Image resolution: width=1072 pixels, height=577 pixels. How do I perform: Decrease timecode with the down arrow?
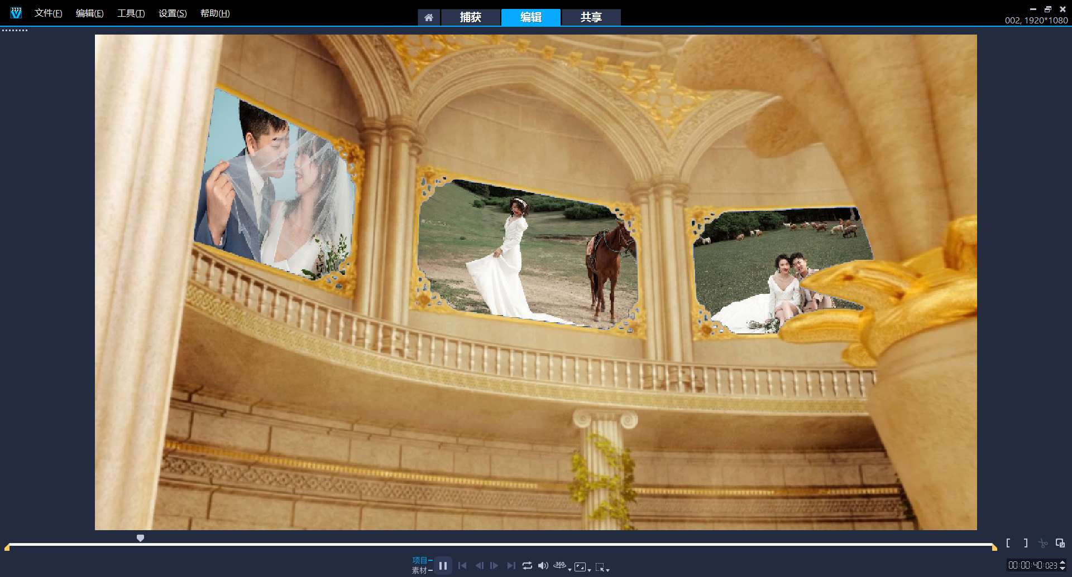click(1063, 569)
